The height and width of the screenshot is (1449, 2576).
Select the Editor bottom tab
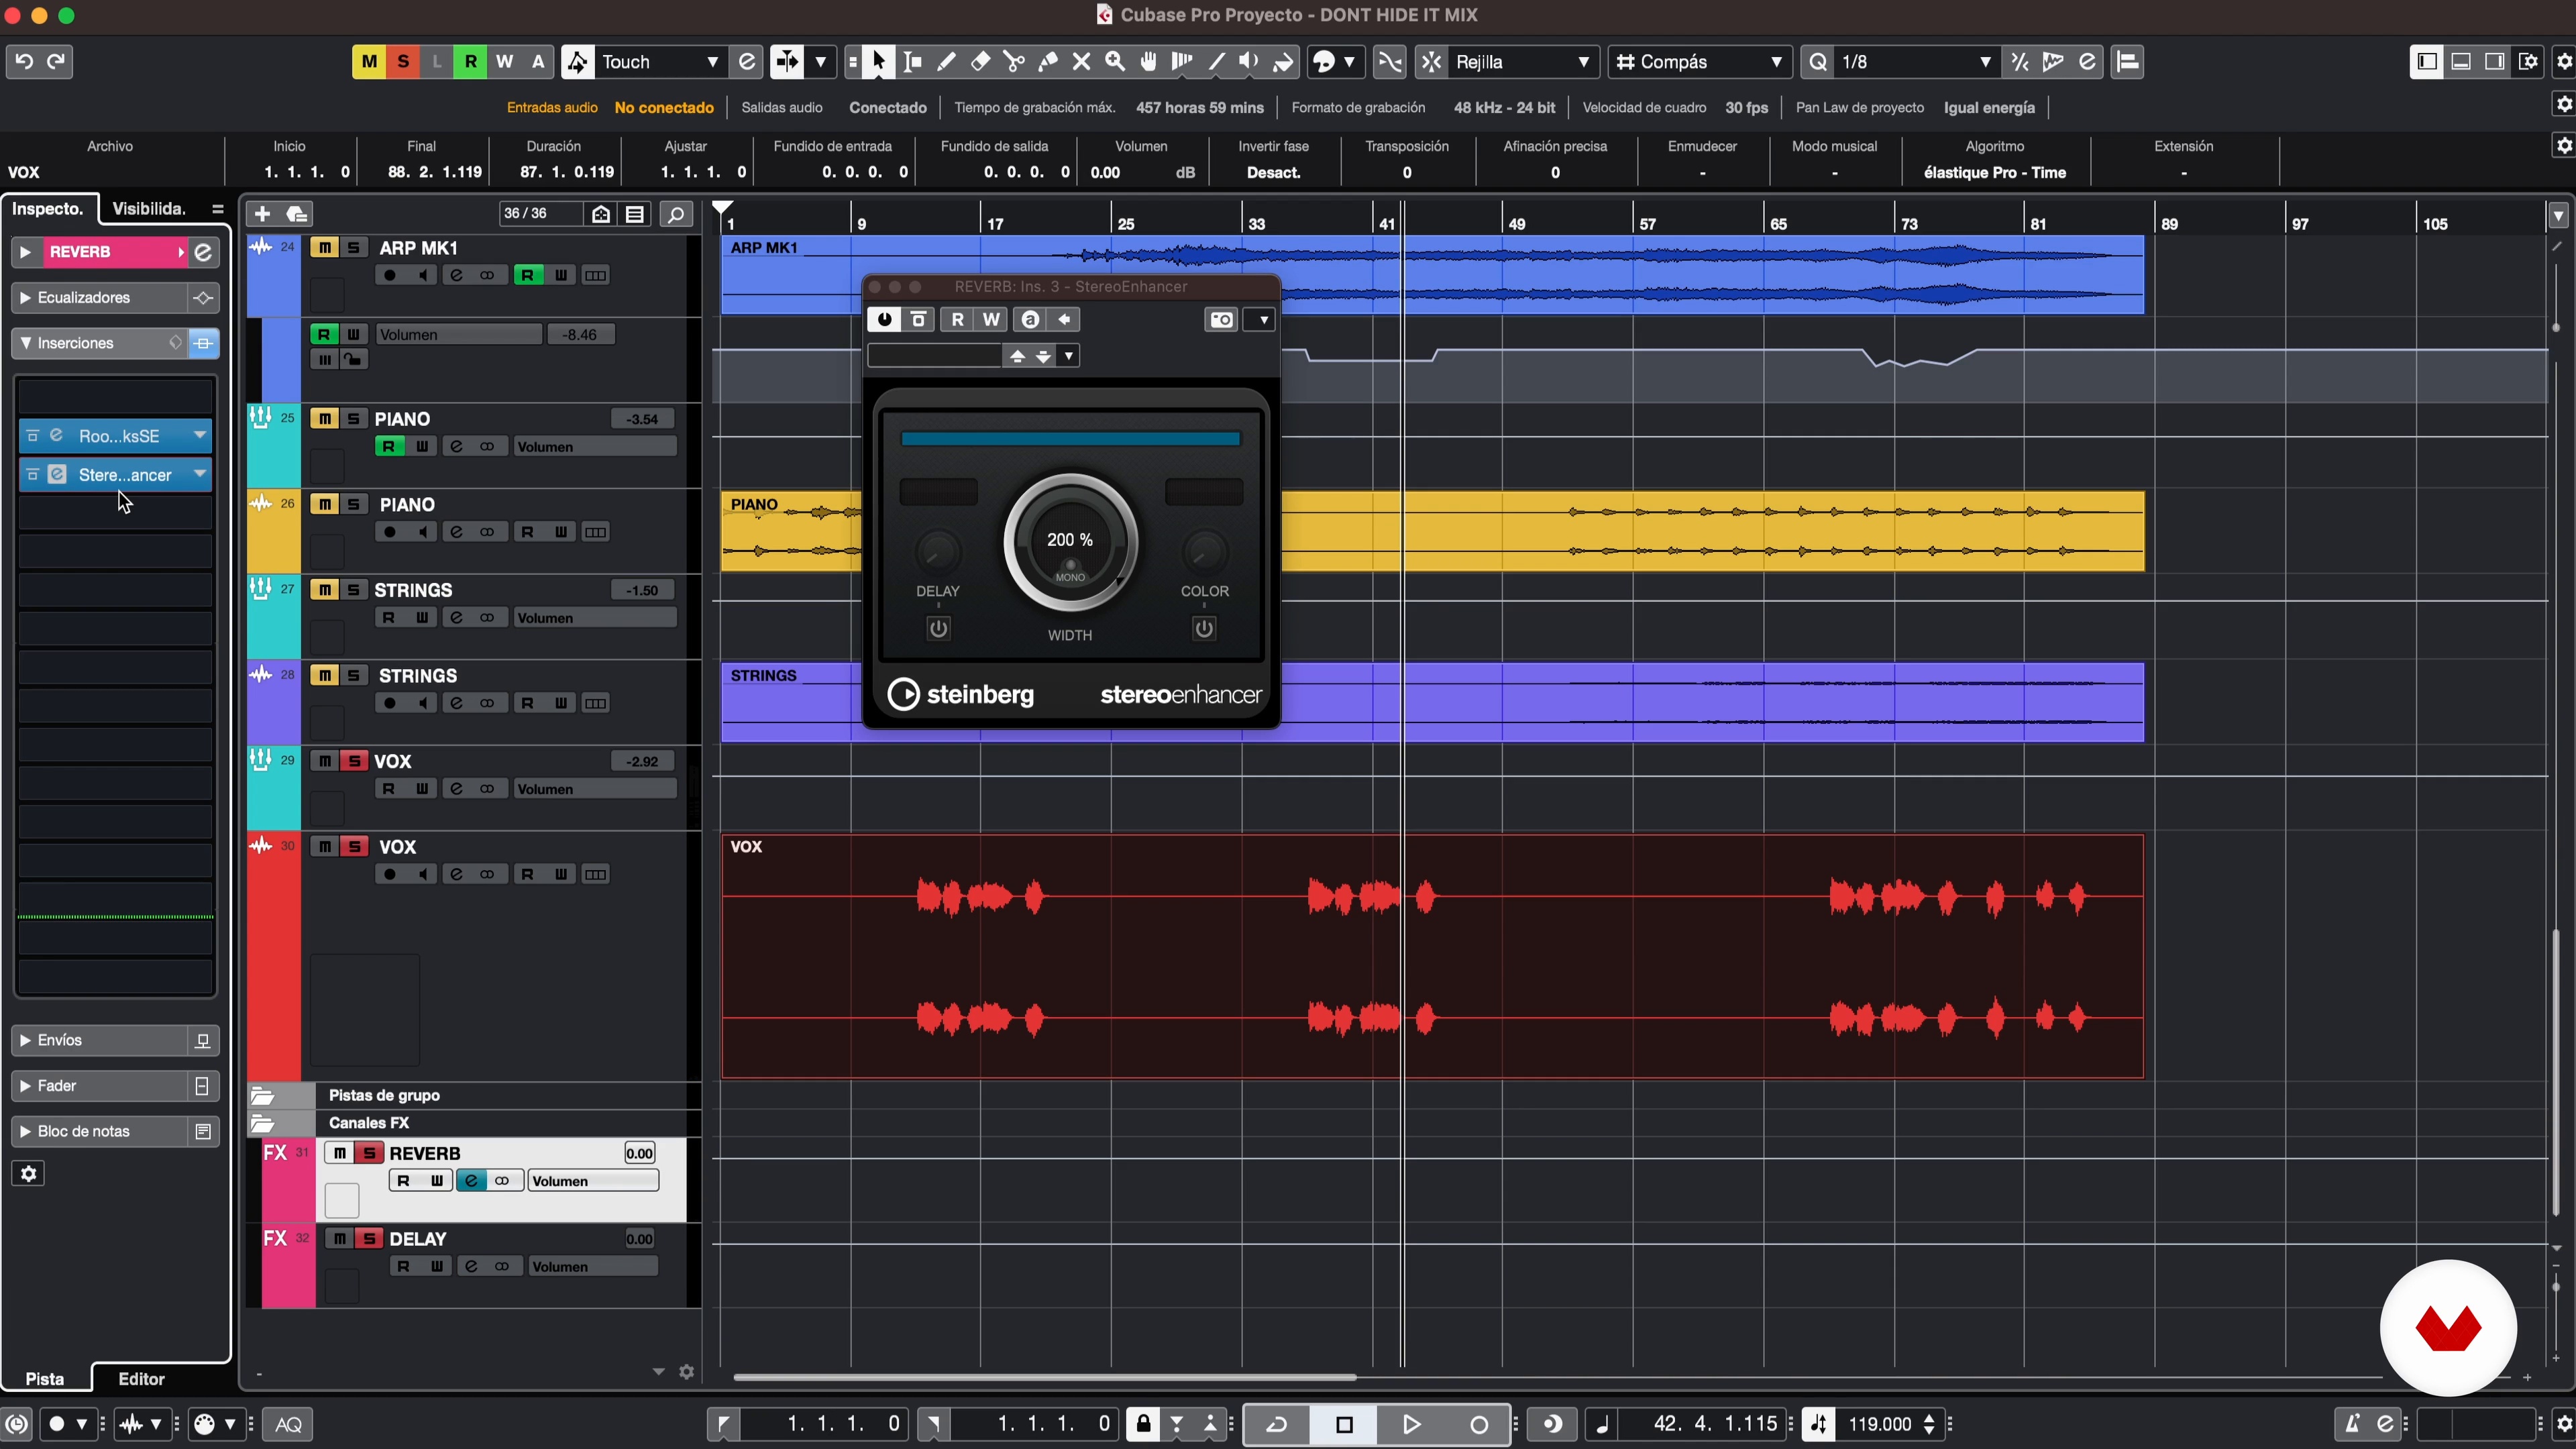[141, 1379]
